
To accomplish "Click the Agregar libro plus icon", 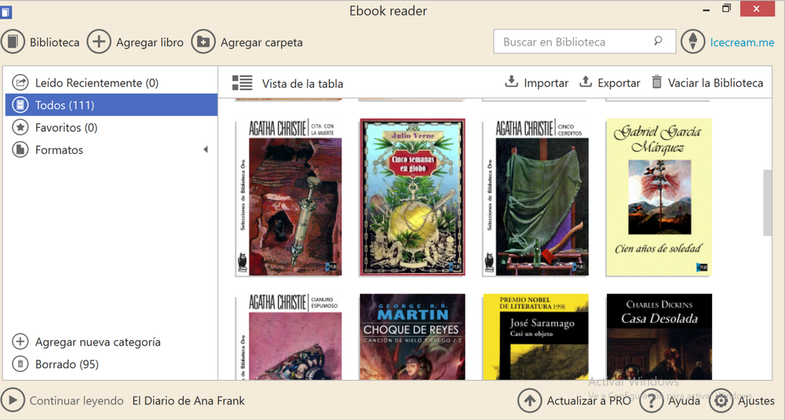I will coord(99,42).
